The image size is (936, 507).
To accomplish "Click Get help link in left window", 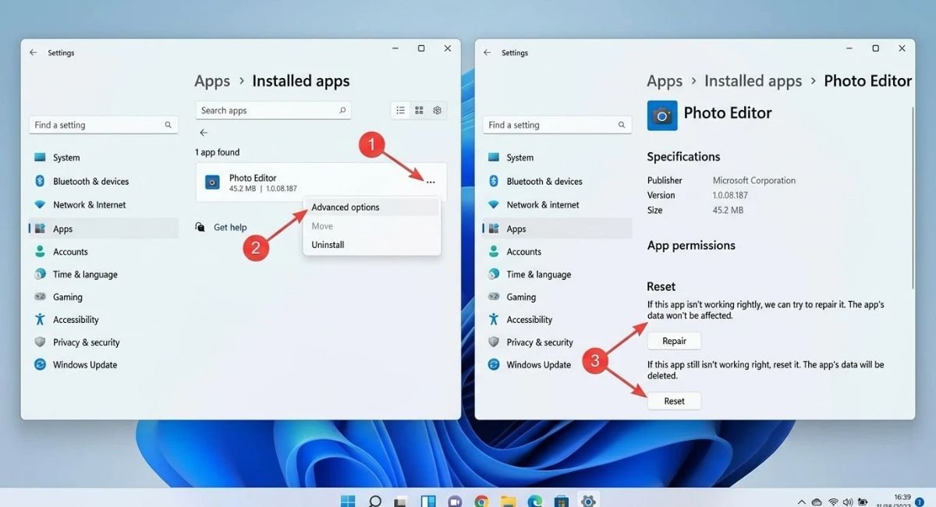I will [x=230, y=228].
